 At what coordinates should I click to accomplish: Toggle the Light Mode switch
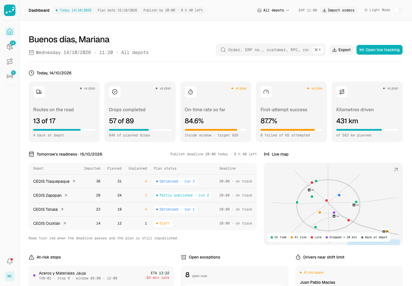pos(398,10)
